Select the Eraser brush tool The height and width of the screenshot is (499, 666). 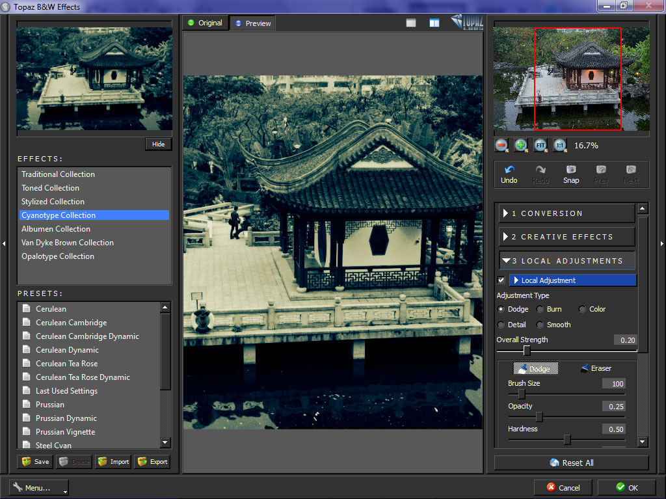(x=596, y=368)
